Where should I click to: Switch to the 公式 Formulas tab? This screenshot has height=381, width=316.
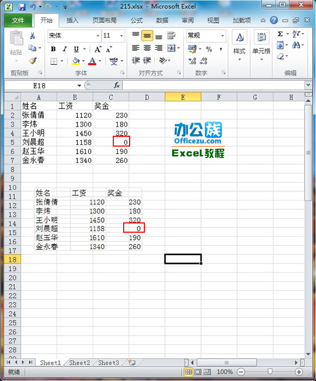[137, 20]
